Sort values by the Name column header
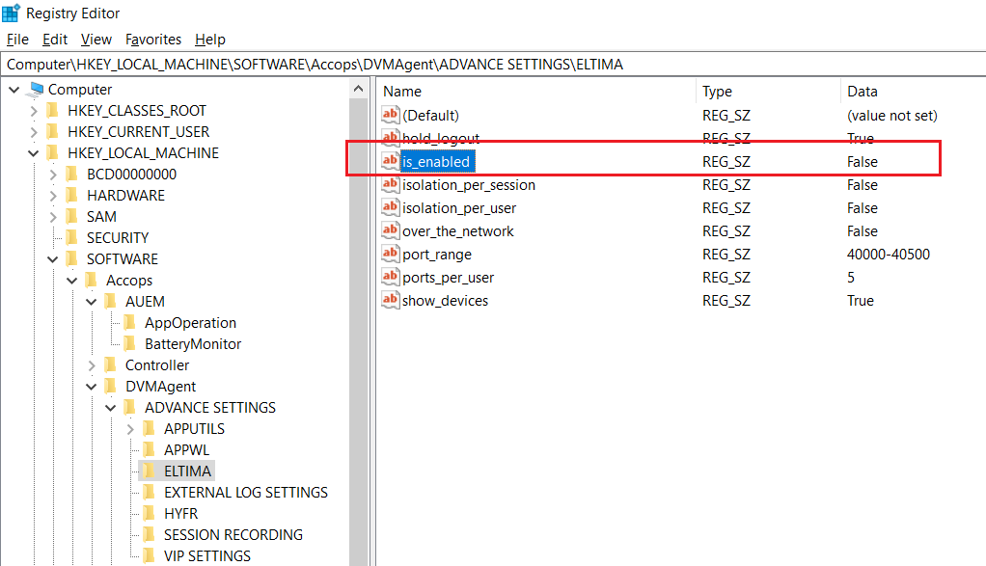The width and height of the screenshot is (986, 566). (537, 91)
